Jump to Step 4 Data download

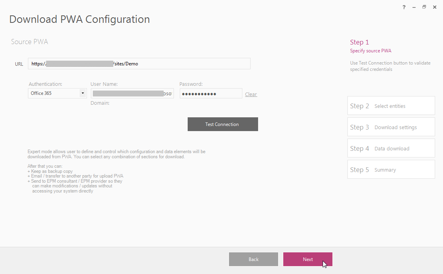[x=391, y=148]
